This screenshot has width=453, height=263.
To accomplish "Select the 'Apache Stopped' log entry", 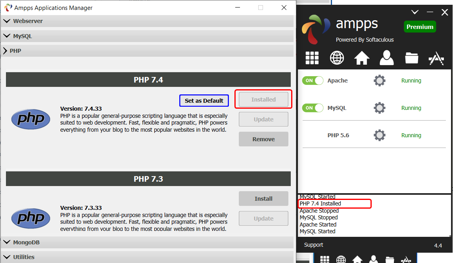I will (x=319, y=210).
